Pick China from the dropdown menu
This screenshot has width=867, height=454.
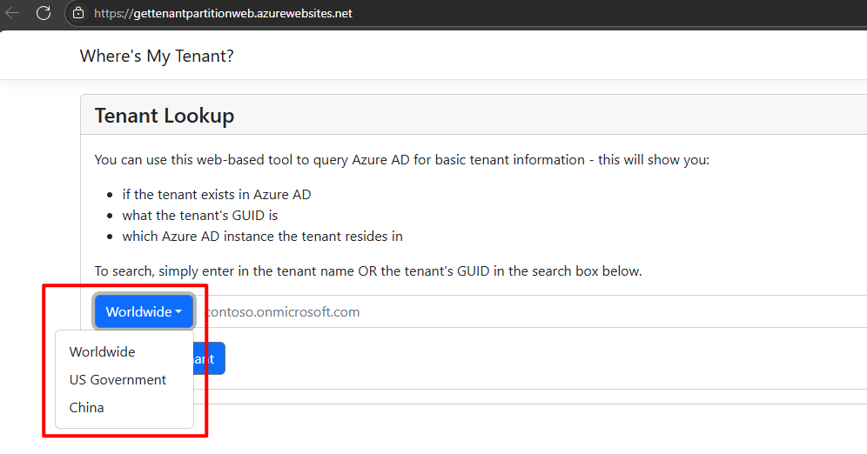87,408
